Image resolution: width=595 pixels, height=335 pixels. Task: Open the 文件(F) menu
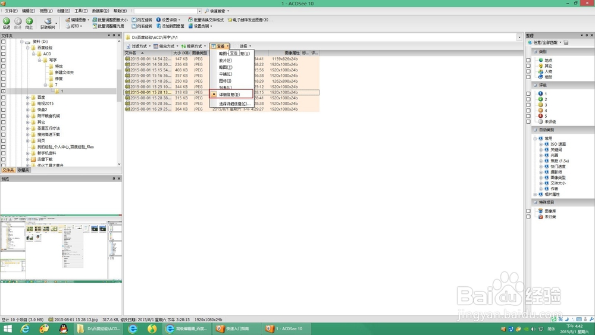(x=11, y=11)
